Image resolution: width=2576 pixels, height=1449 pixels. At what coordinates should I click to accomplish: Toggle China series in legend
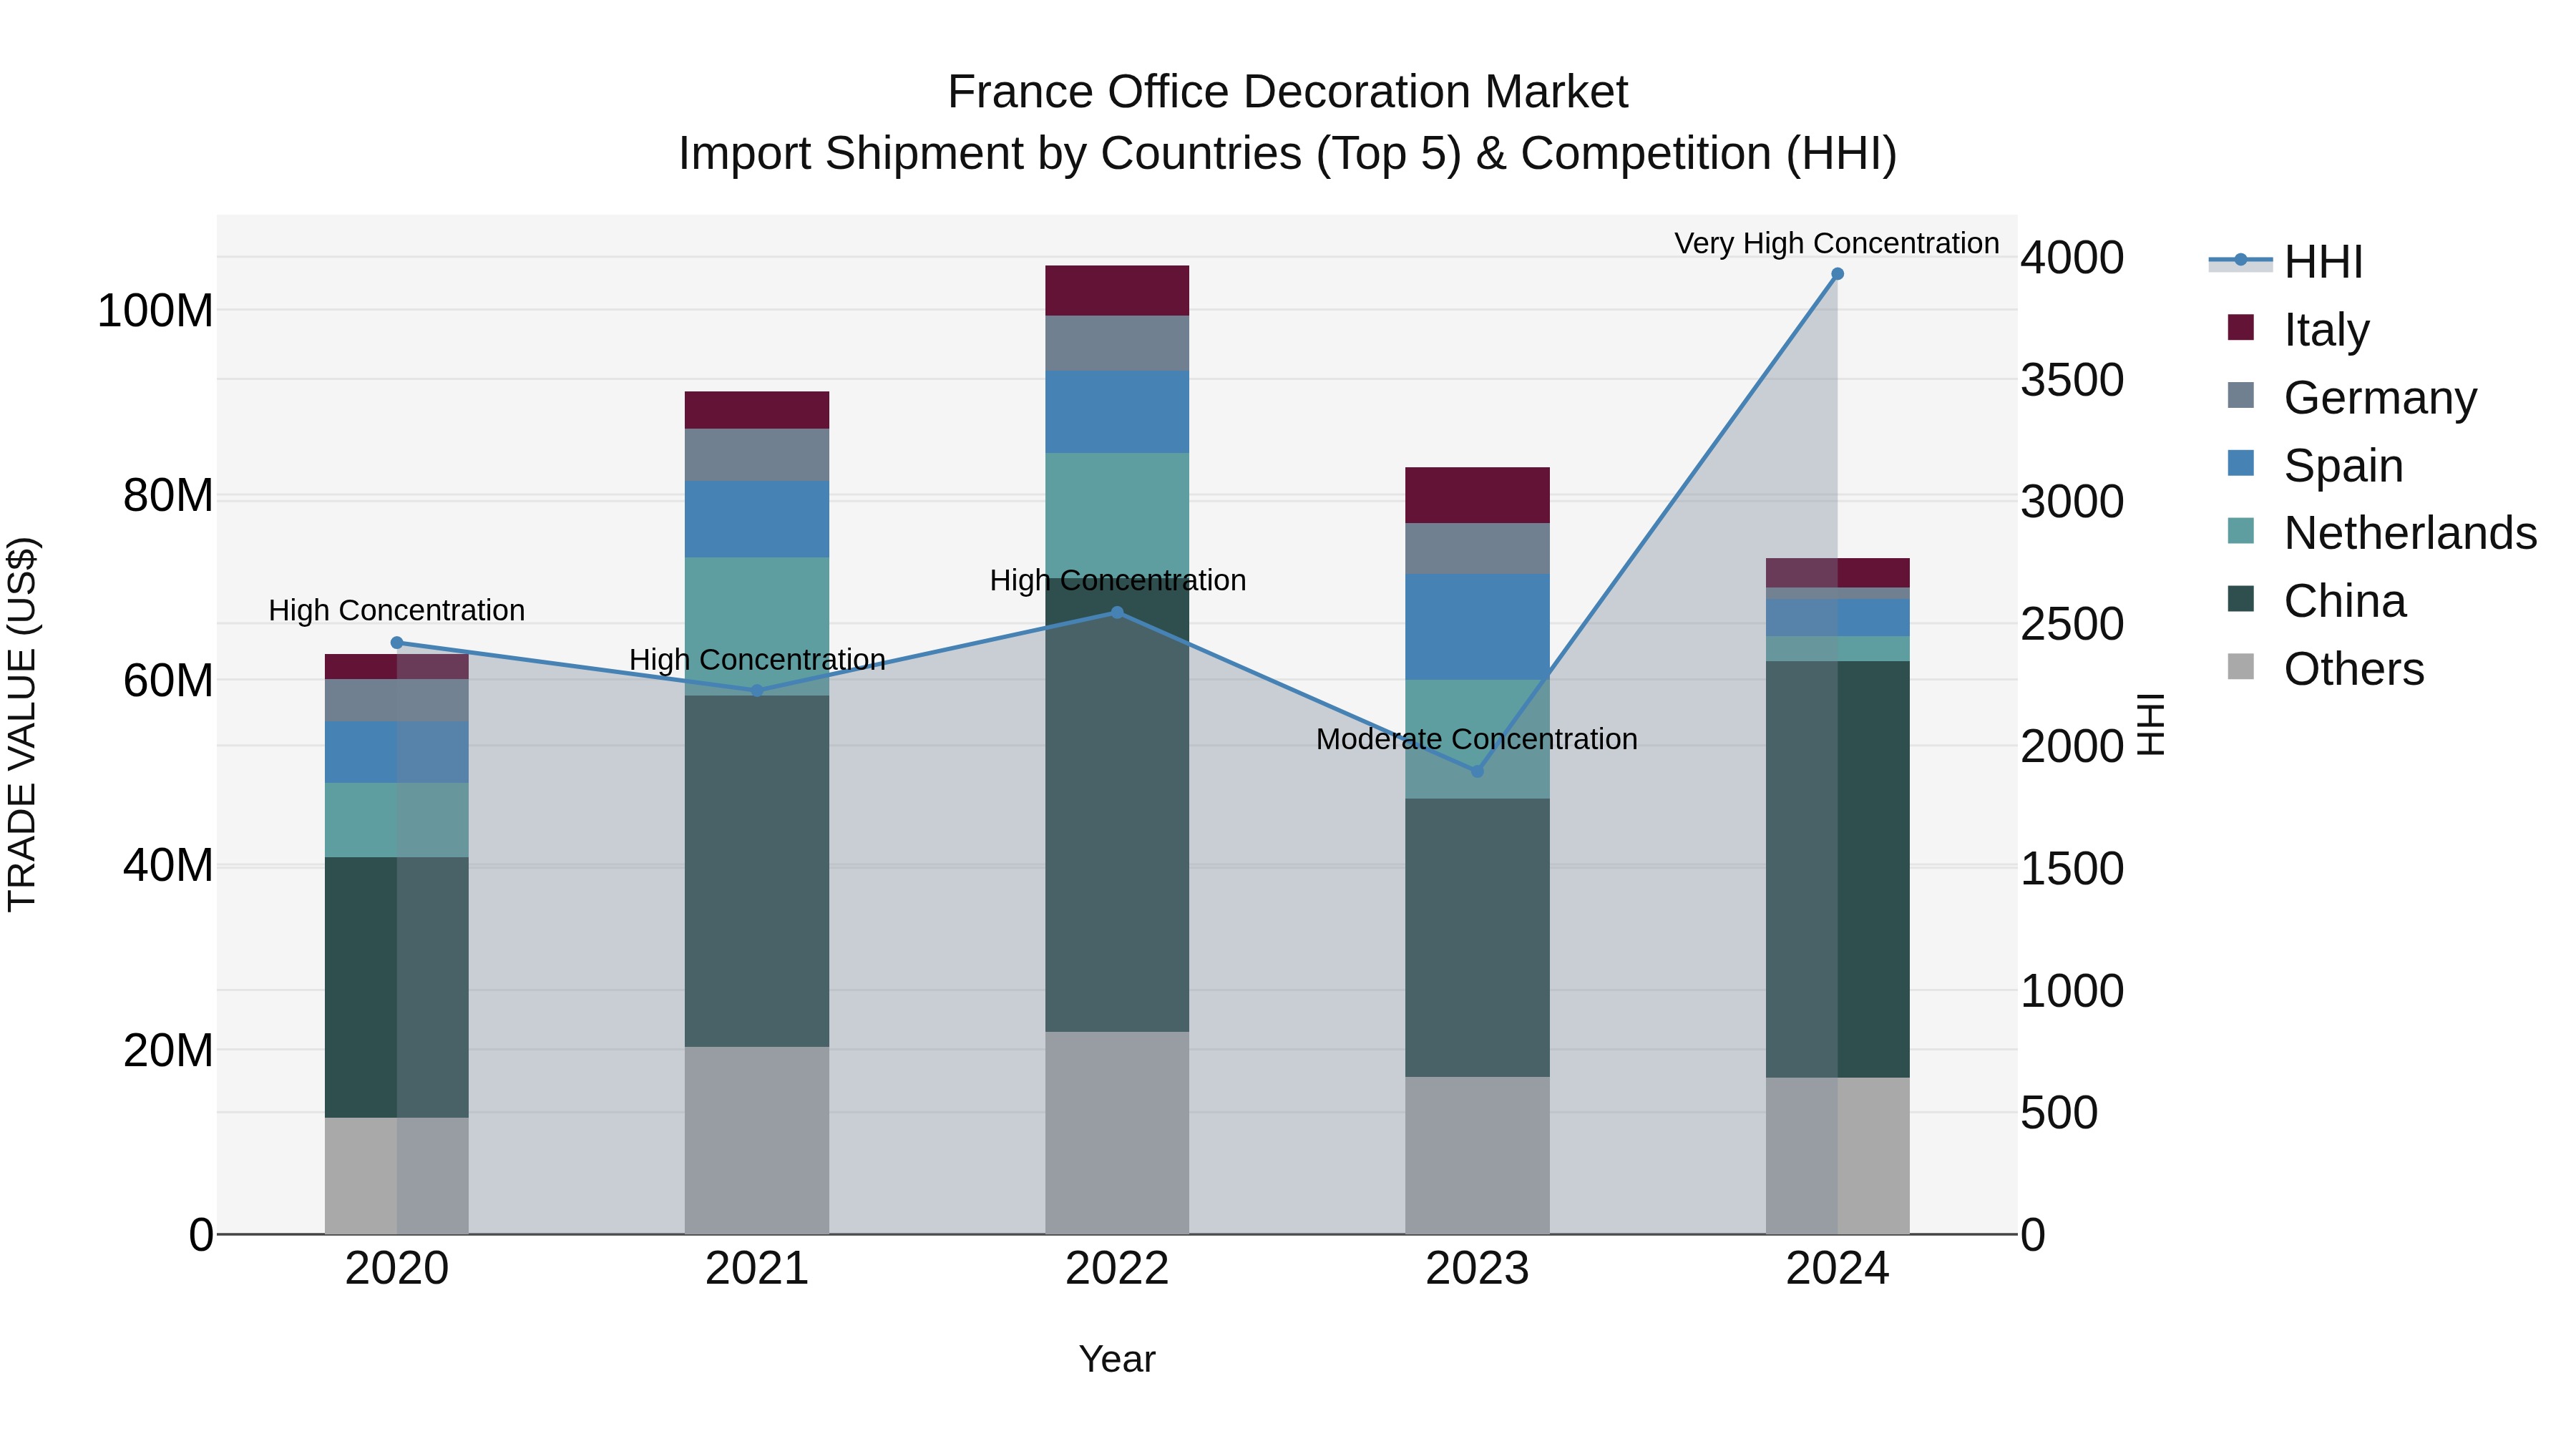[2316, 601]
